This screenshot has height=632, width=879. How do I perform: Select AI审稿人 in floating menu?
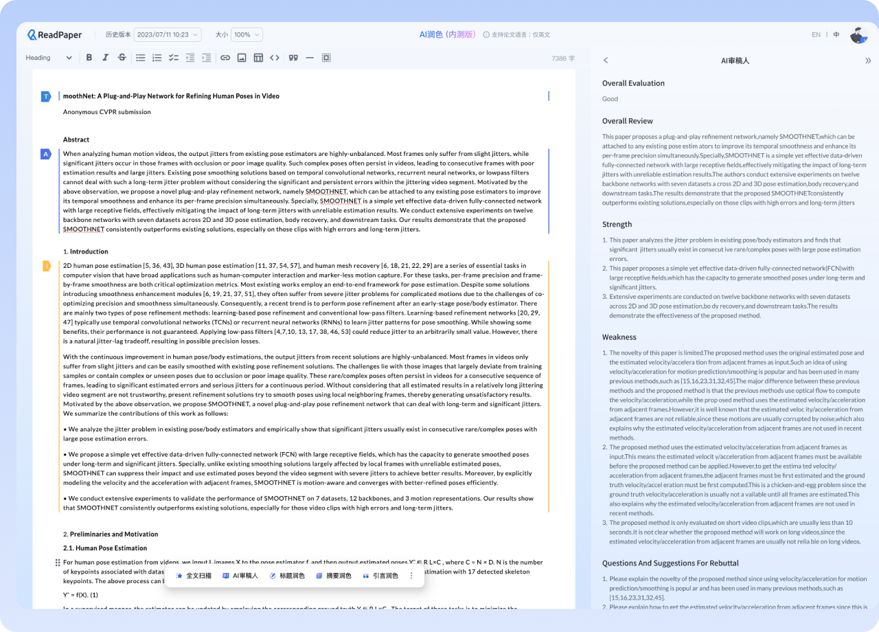pos(240,576)
